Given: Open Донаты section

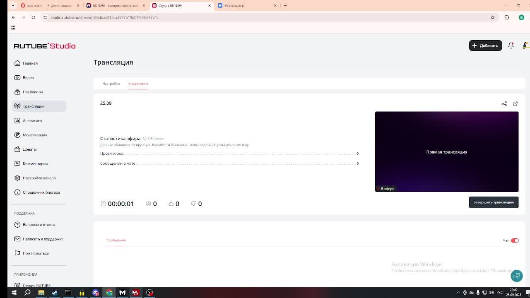Looking at the screenshot, I should (x=39, y=149).
